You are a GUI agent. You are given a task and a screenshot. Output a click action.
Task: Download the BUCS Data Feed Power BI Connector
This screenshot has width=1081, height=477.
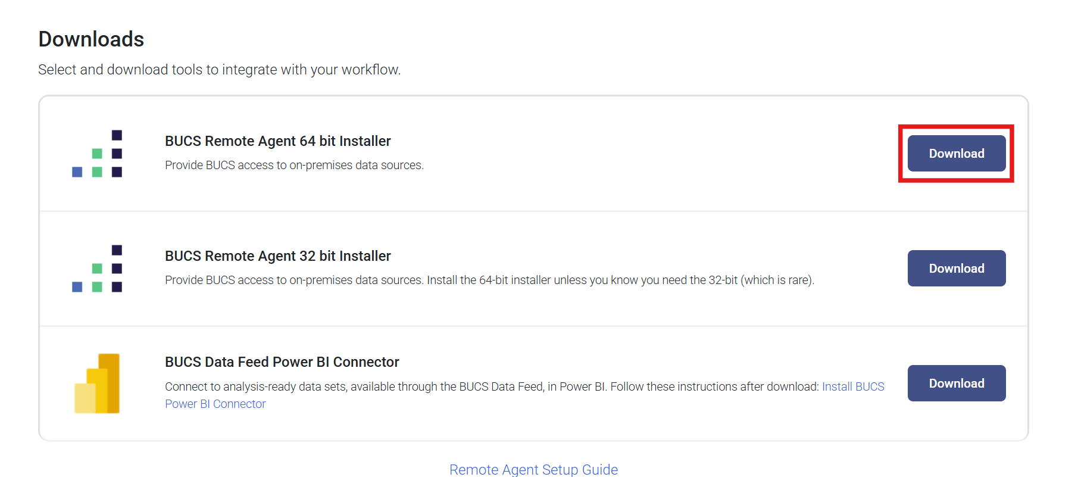click(956, 384)
